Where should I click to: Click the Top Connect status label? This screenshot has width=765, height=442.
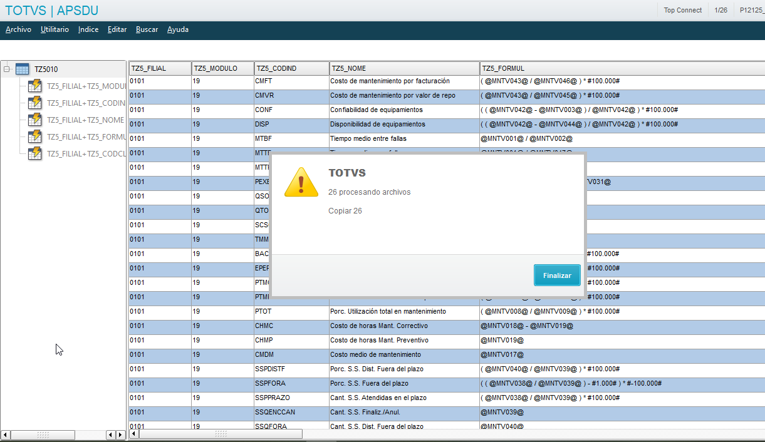(x=683, y=10)
